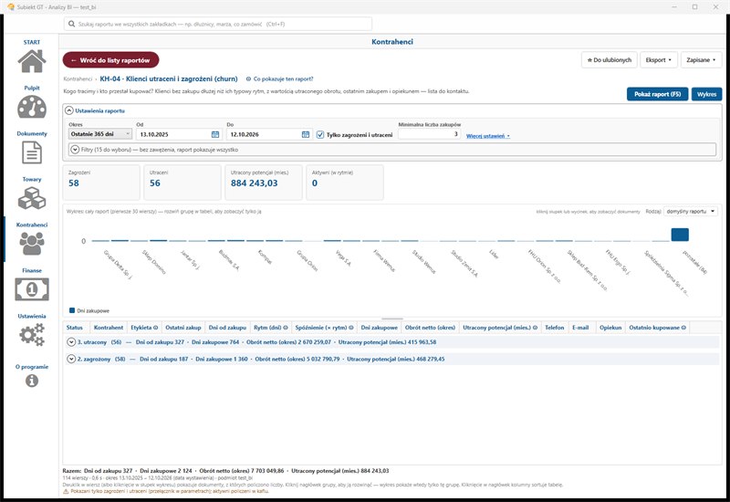Open the Ustawienia gears icon
Screen dimensions: 730x502
tap(32, 335)
